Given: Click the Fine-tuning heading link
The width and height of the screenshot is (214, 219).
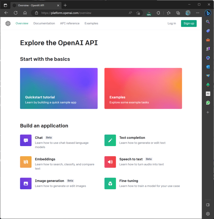Looking at the screenshot, I should (x=129, y=181).
